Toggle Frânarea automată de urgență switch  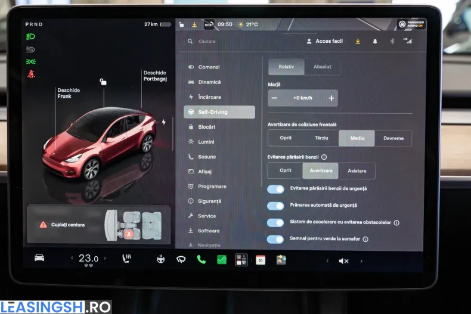[x=275, y=206]
